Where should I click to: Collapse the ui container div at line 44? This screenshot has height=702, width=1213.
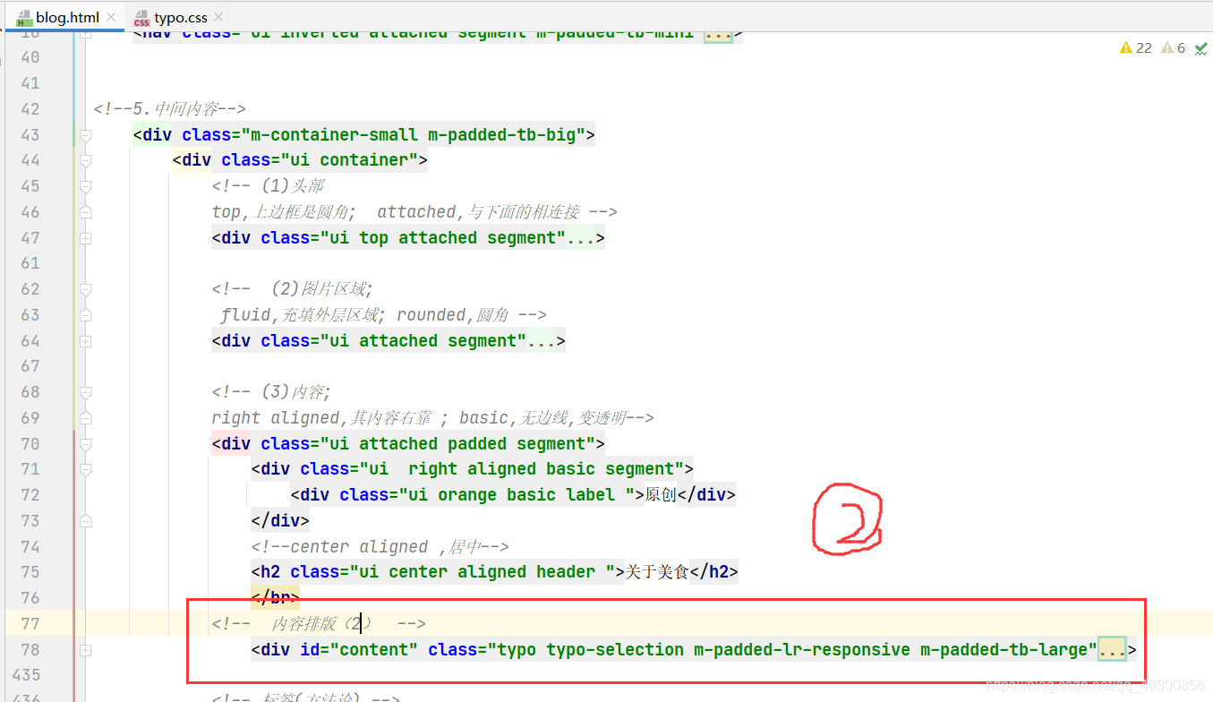[x=85, y=161]
